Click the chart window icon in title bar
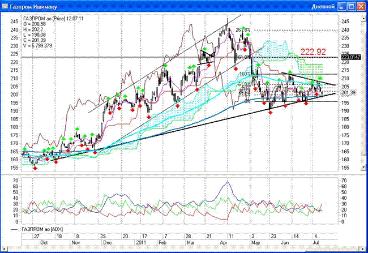 click(x=5, y=6)
